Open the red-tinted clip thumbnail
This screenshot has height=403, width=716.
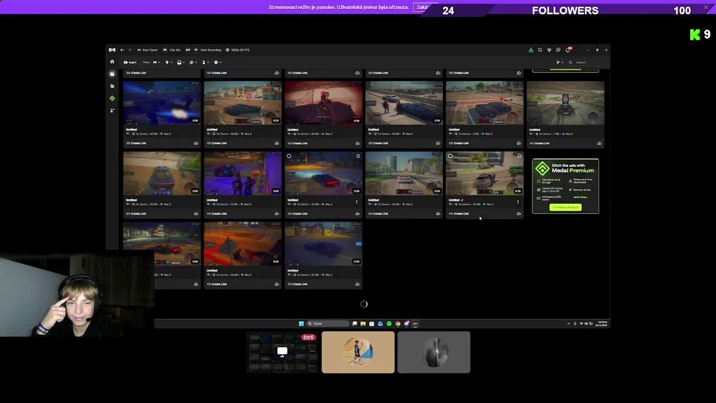pyautogui.click(x=323, y=102)
